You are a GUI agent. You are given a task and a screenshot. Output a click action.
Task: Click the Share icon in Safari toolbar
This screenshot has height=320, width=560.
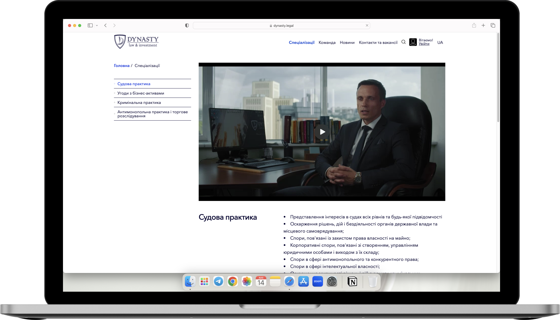click(474, 25)
